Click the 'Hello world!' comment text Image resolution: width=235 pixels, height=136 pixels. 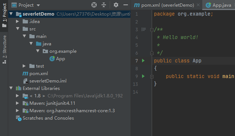point(180,37)
